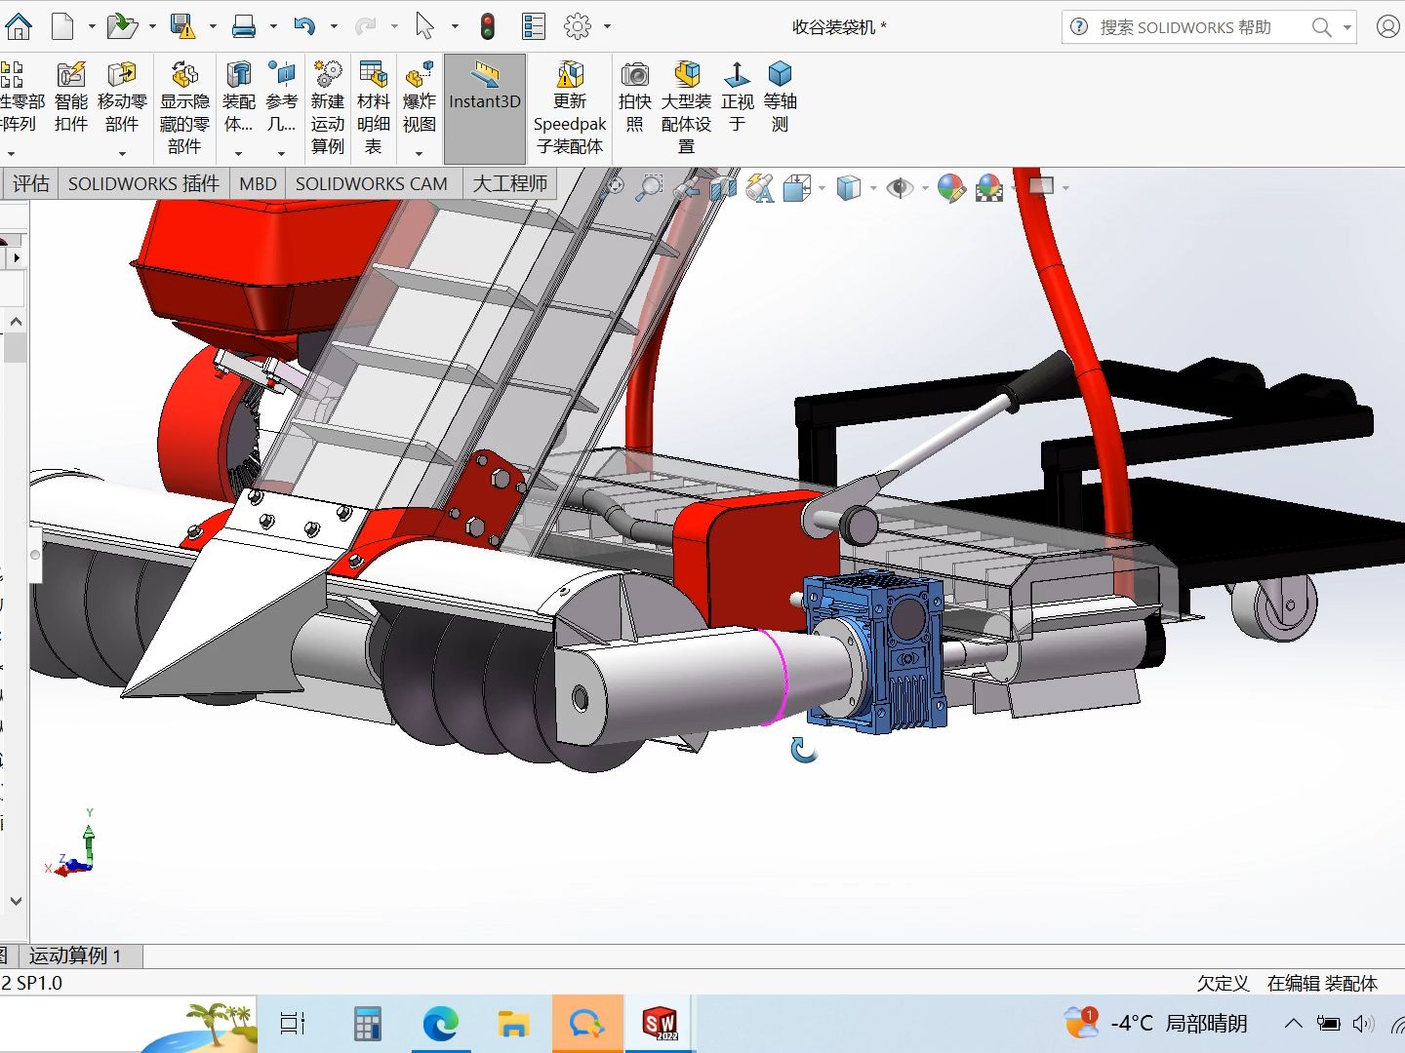The image size is (1405, 1053).
Task: Switch to the 评估 (Evaluate) tab
Action: pos(30,183)
